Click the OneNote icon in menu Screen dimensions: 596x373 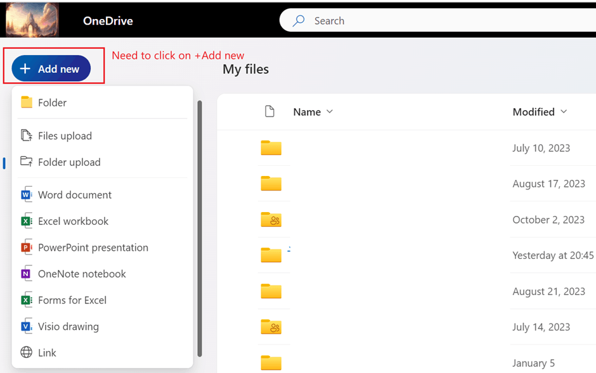tap(26, 274)
